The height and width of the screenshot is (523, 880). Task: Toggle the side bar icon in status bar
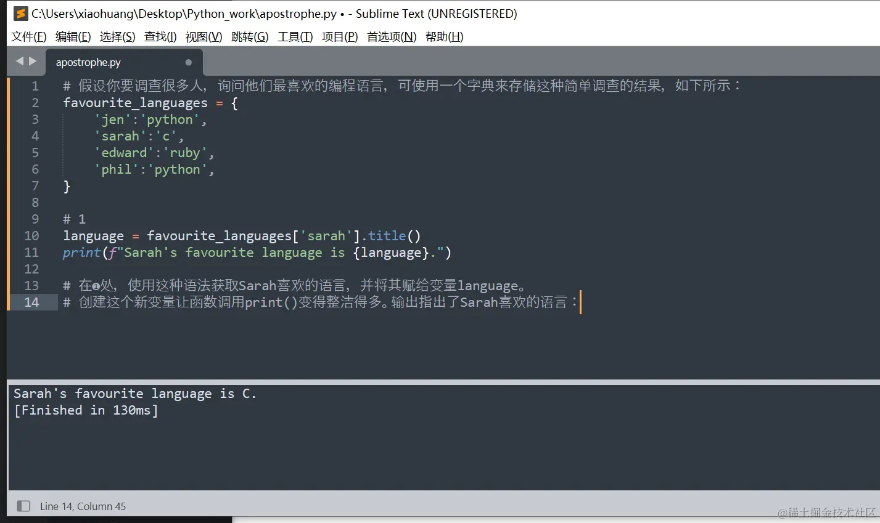point(23,506)
